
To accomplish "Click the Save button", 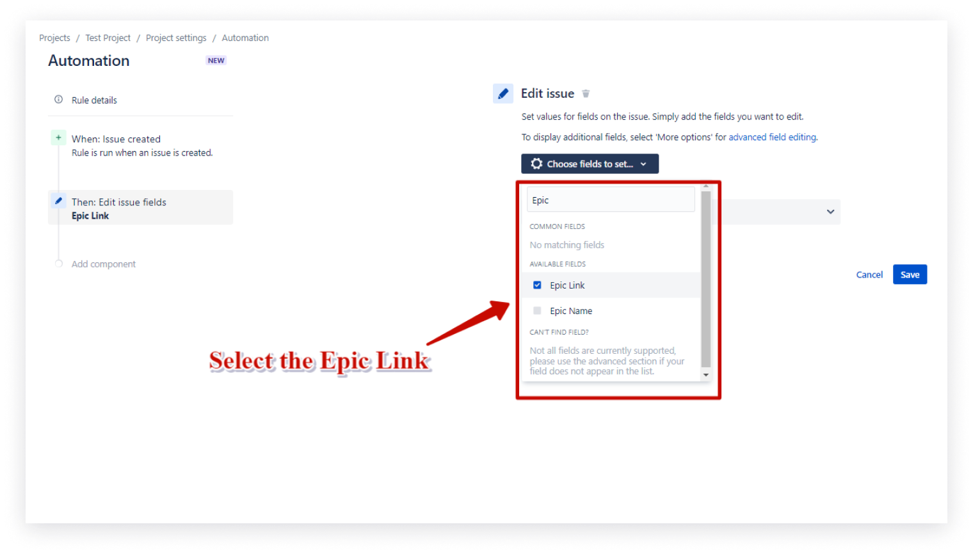I will pos(910,274).
